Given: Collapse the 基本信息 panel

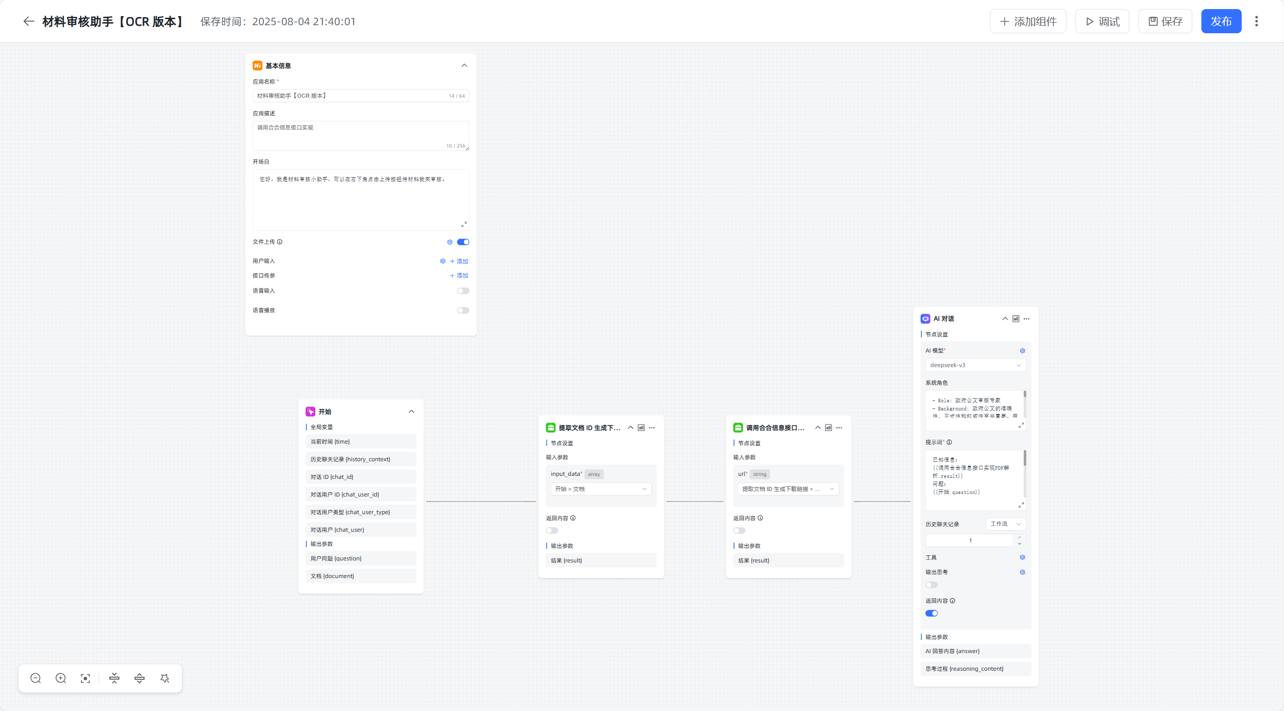Looking at the screenshot, I should pyautogui.click(x=464, y=65).
